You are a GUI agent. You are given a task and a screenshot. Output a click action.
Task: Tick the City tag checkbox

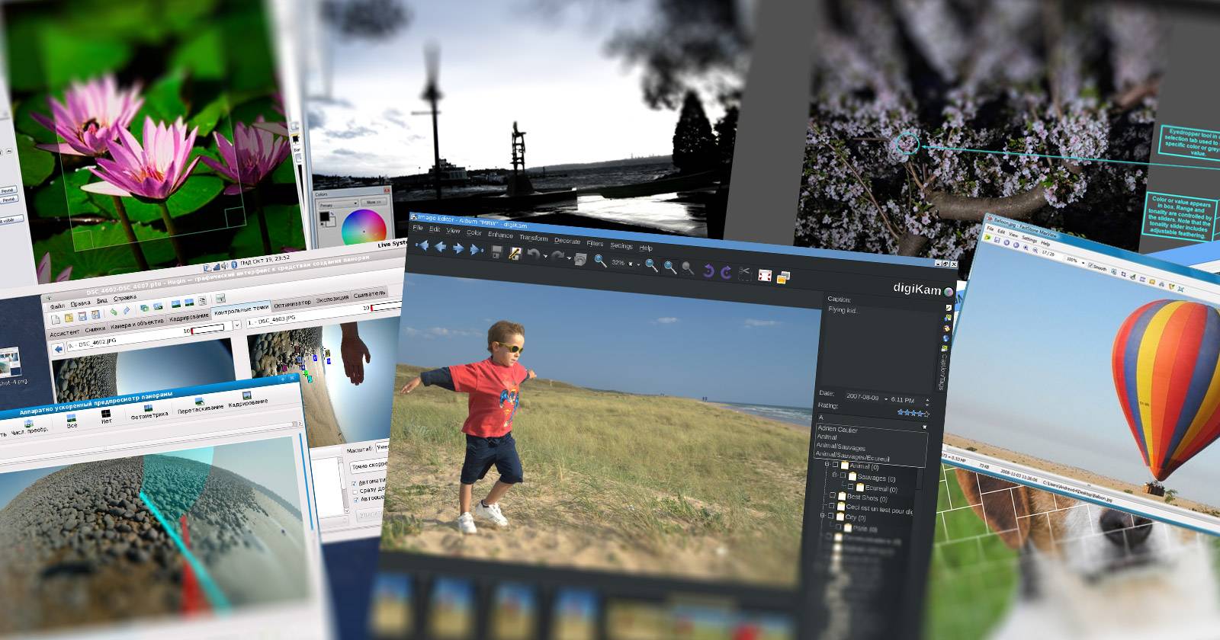(x=830, y=516)
